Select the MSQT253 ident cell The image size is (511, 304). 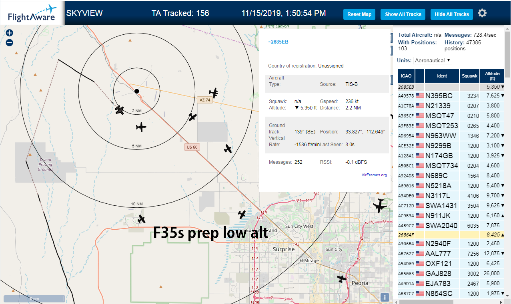tap(442, 125)
